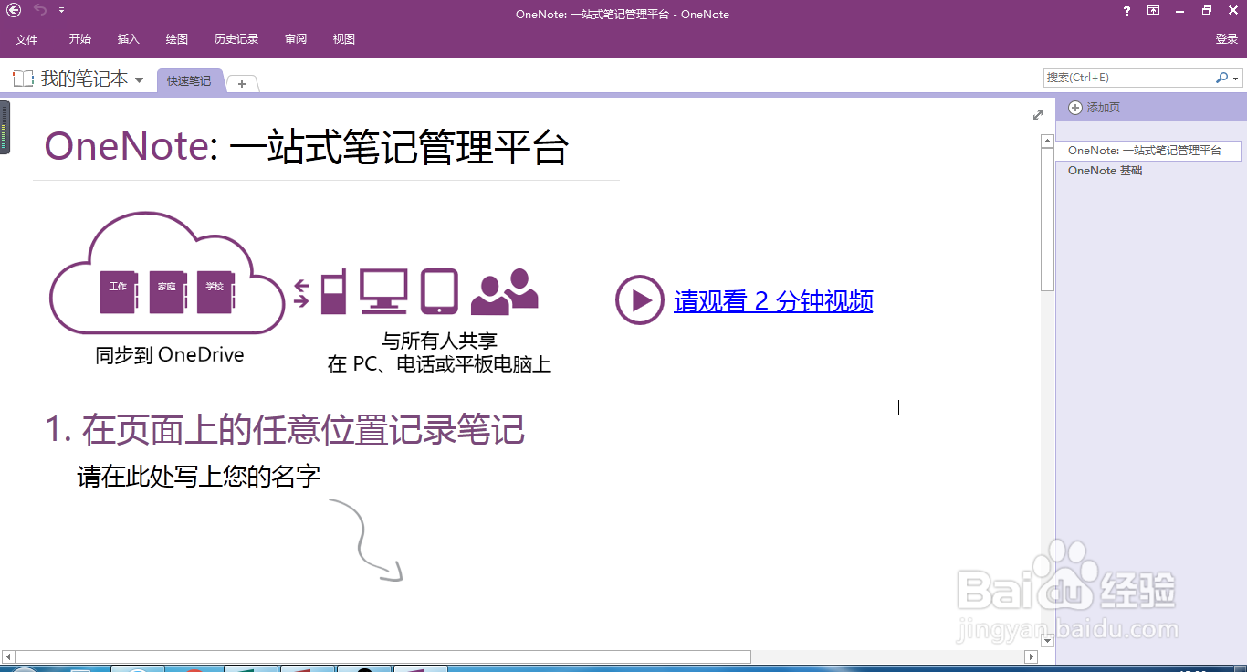Select the OneNote 基础 page

[1105, 171]
